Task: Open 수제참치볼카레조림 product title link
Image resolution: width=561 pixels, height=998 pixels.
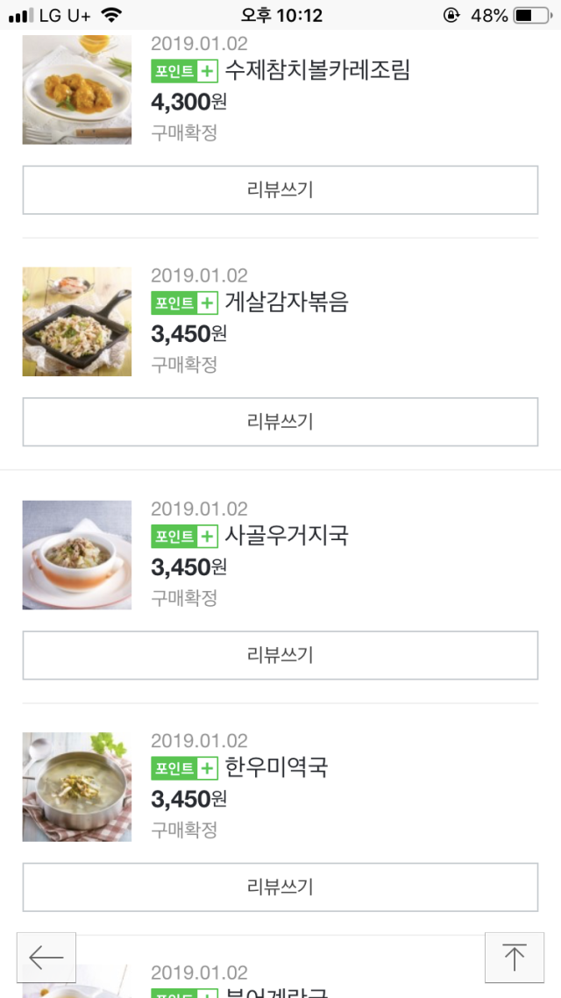Action: (317, 71)
